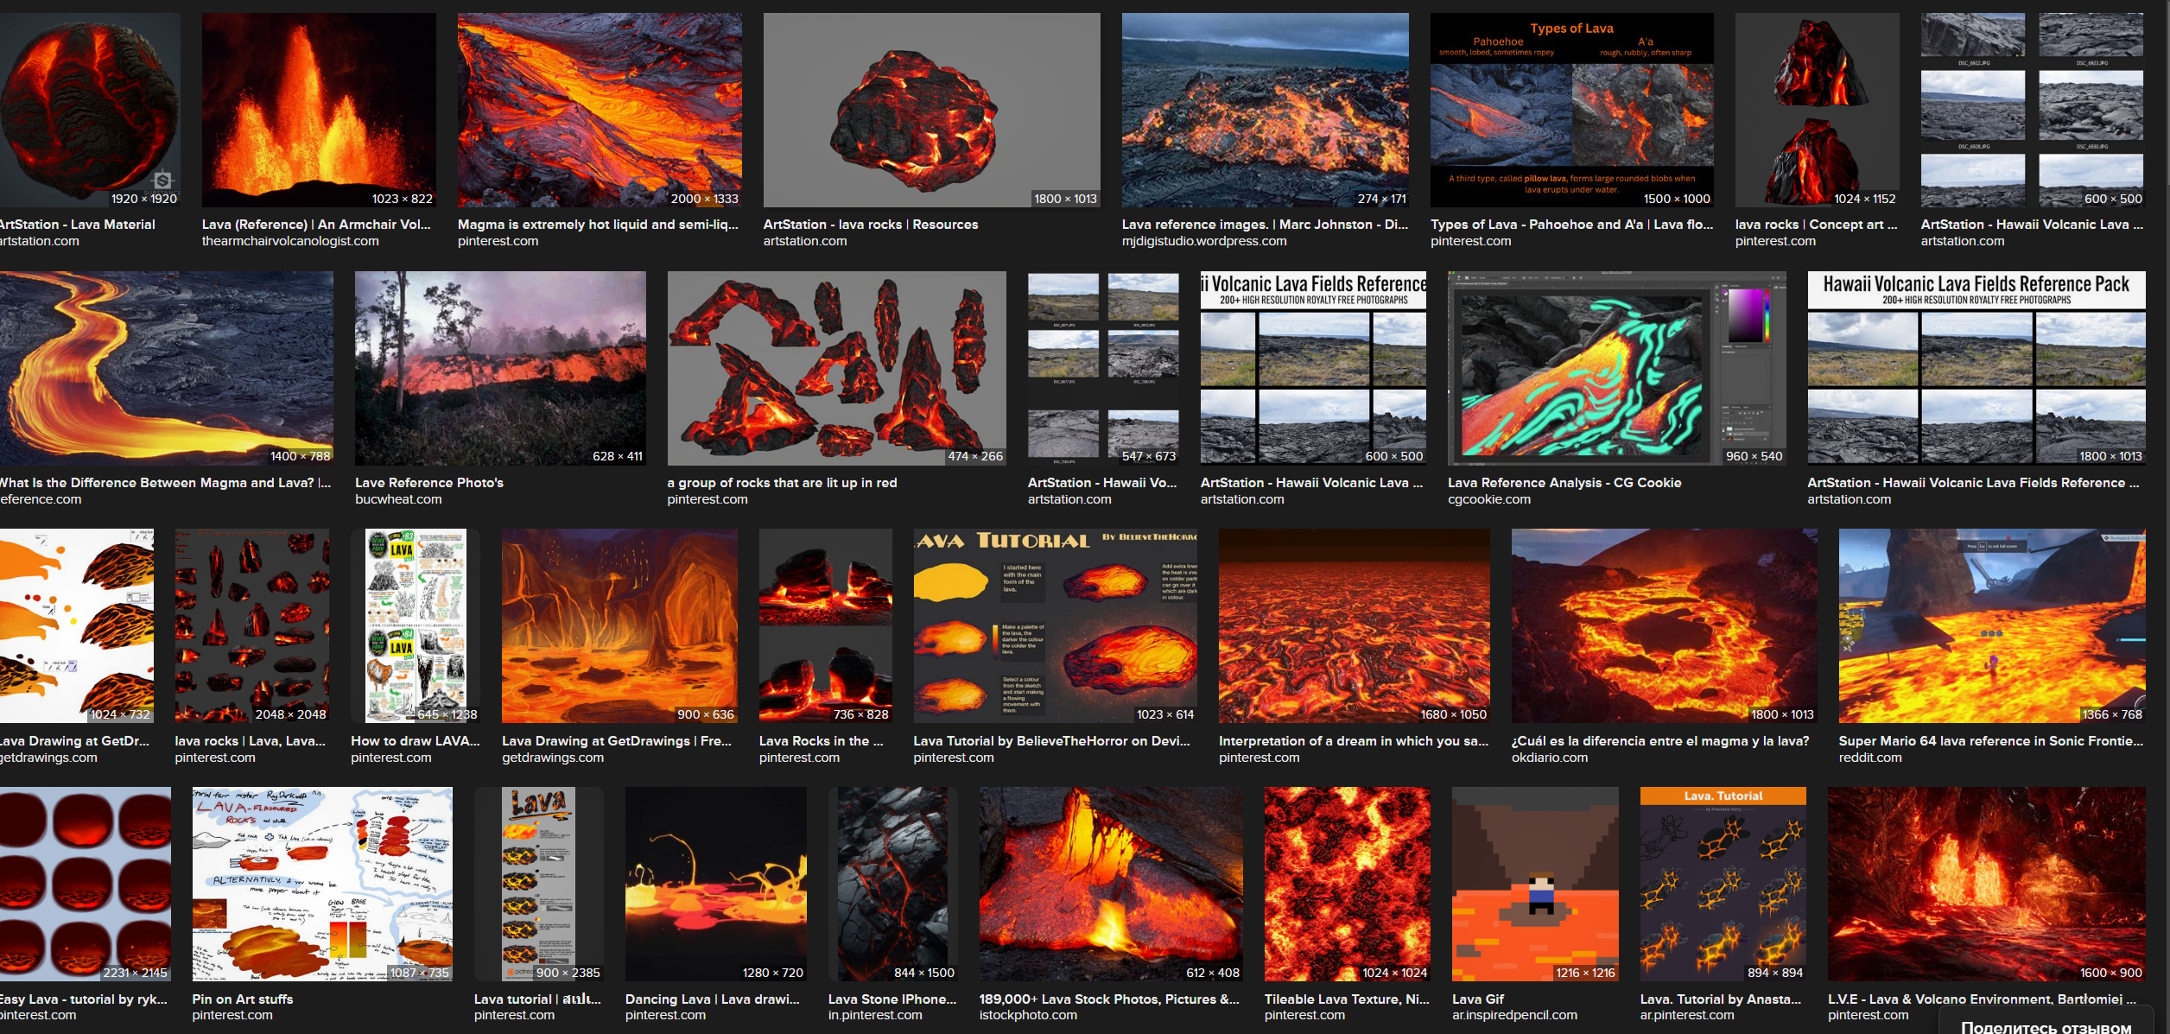Select the pixel-art Lava Gif thumbnail
2170x1034 pixels.
pos(1534,884)
